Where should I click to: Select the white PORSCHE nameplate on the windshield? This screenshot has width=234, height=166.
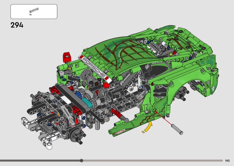[x=95, y=67]
